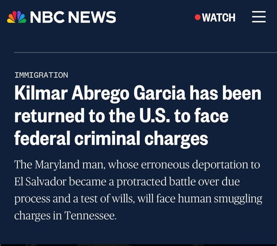Click "human smuggling" in the summary text

(x=220, y=199)
